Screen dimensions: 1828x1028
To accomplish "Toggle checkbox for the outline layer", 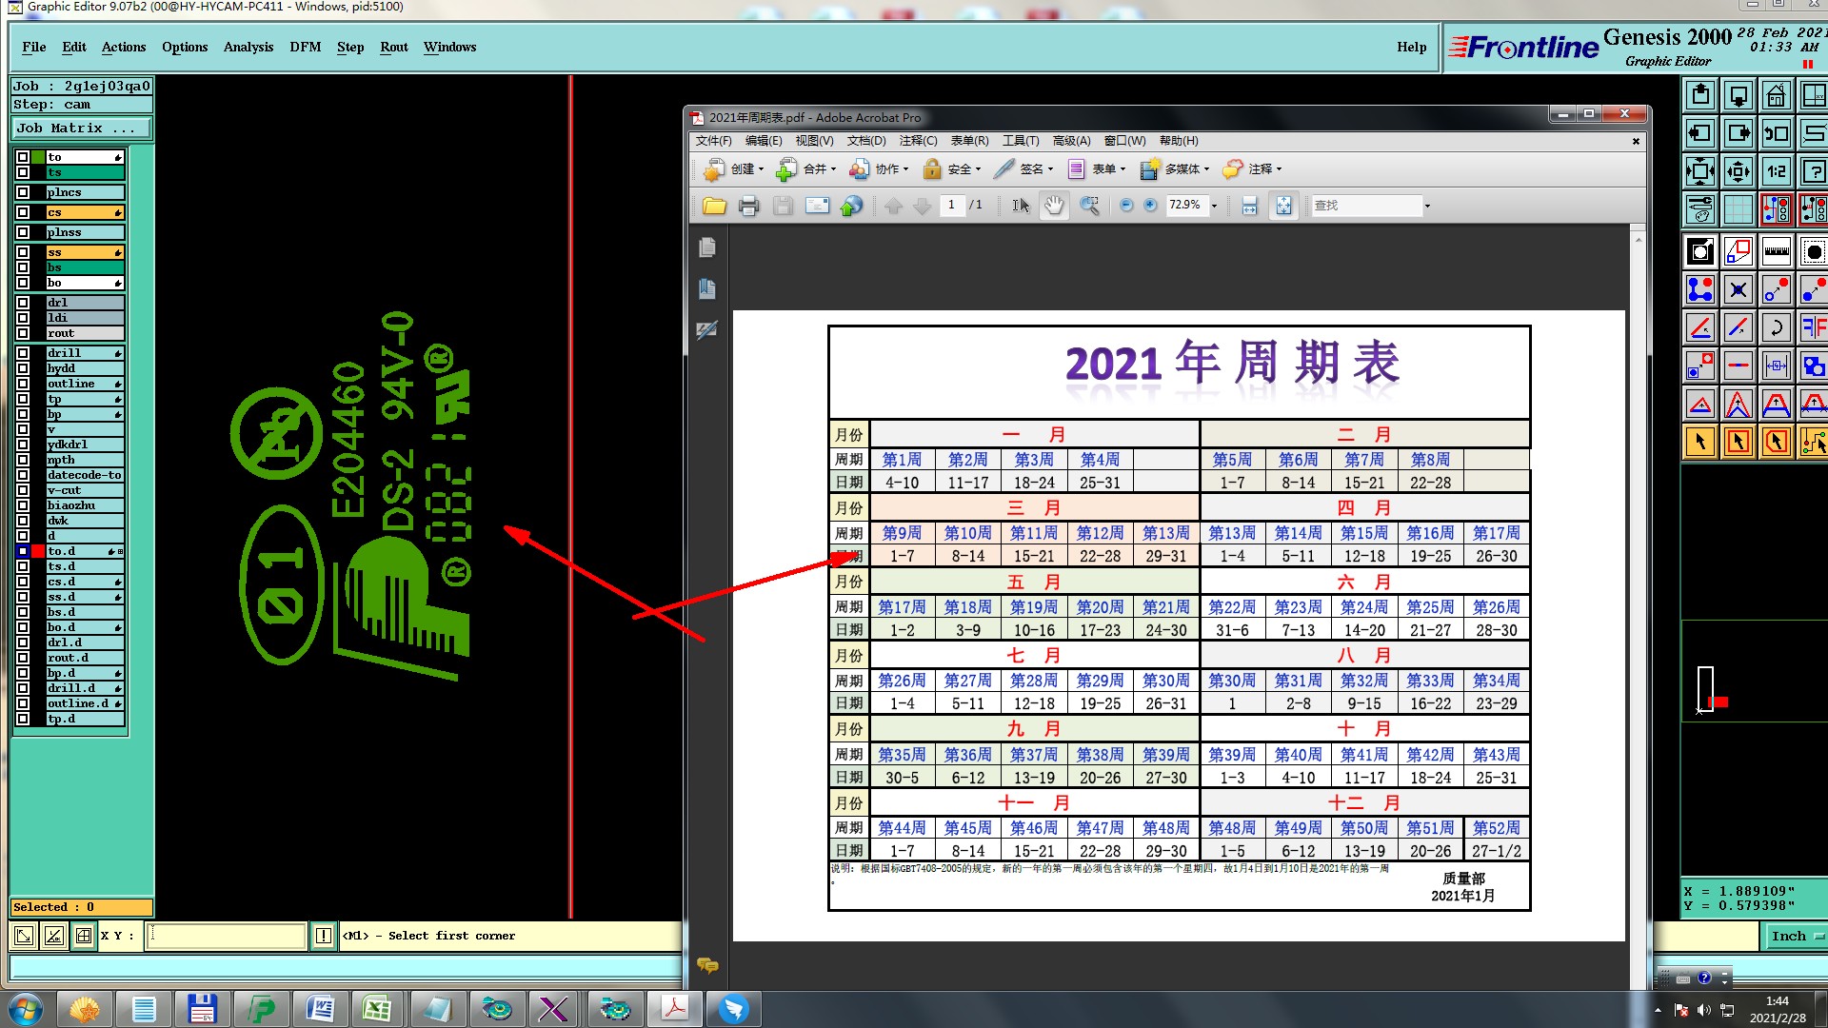I will 23,384.
